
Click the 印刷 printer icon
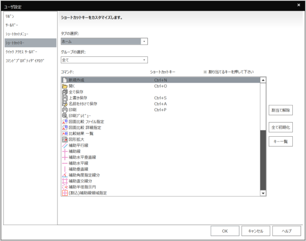tap(65, 110)
